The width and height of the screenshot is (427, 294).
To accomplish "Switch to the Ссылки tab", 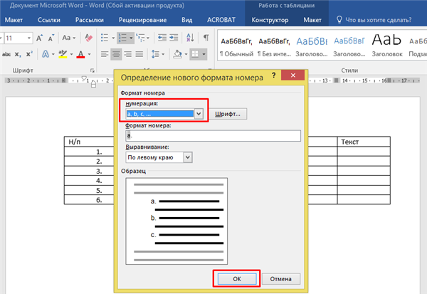I will coord(48,20).
